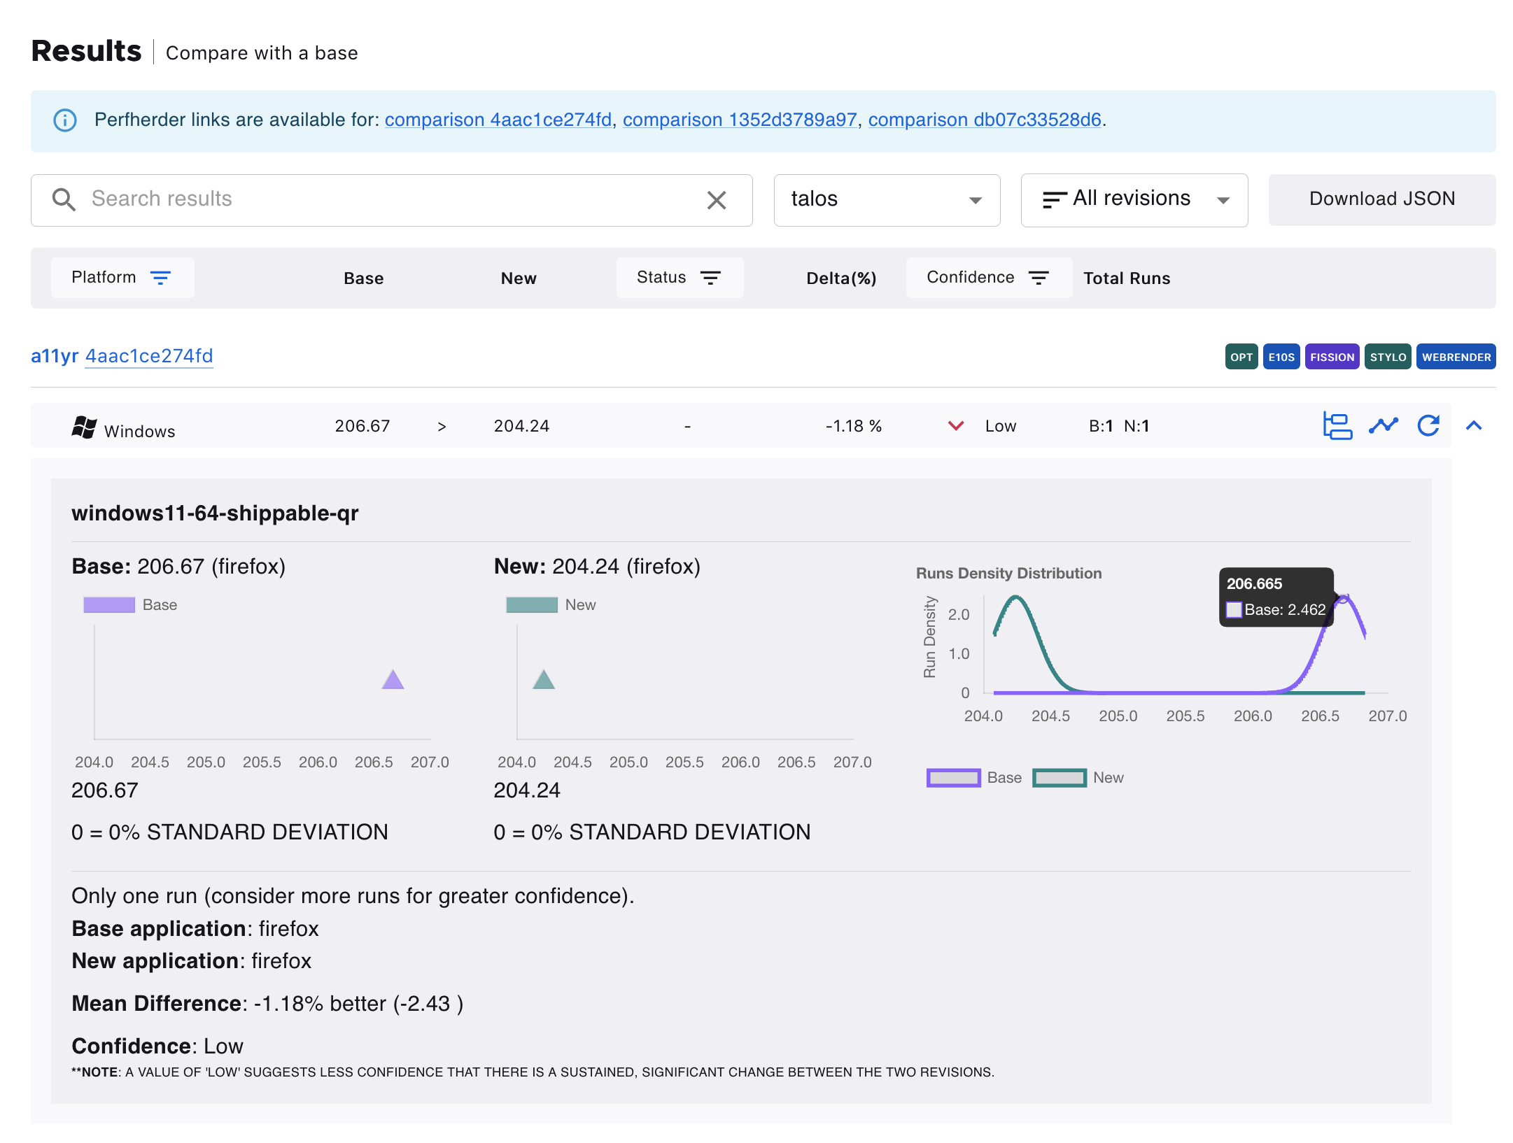This screenshot has width=1513, height=1143.
Task: Click the info icon in Perfherder banner
Action: tap(65, 120)
